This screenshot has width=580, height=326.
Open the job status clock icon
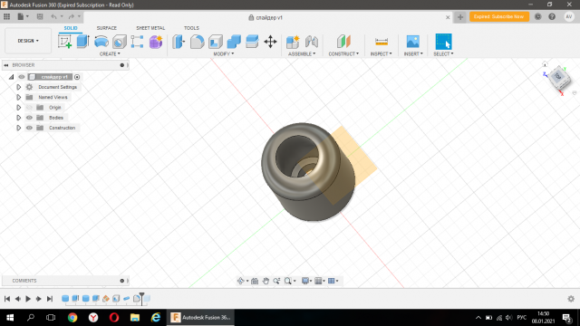[537, 16]
